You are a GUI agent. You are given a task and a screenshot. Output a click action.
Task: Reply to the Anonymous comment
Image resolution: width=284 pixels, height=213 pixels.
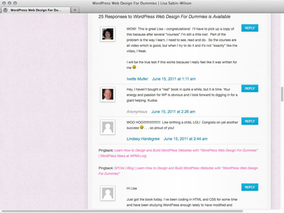point(250,88)
